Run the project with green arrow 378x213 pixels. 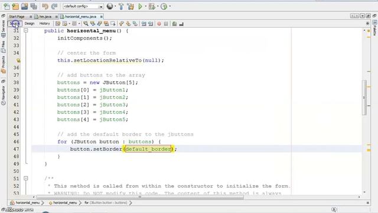(140, 7)
